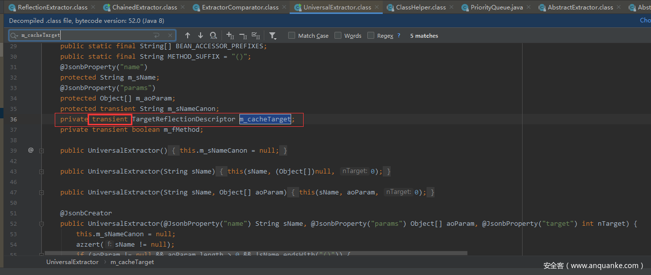Open search history dropdown magnifier
The height and width of the screenshot is (275, 651).
(x=14, y=35)
